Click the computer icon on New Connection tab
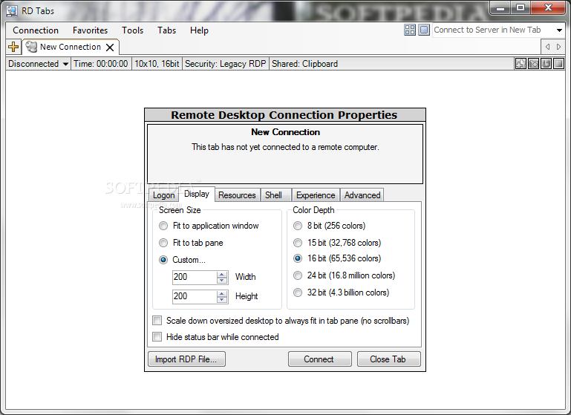 (32, 47)
